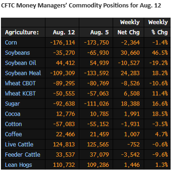Select the Weekly Net Chg header
Screen dimensions: 172x171
coord(128,27)
